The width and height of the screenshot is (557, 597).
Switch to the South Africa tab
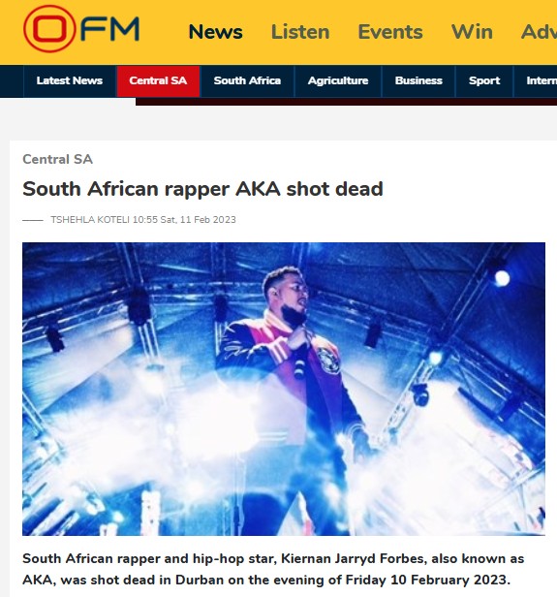247,81
